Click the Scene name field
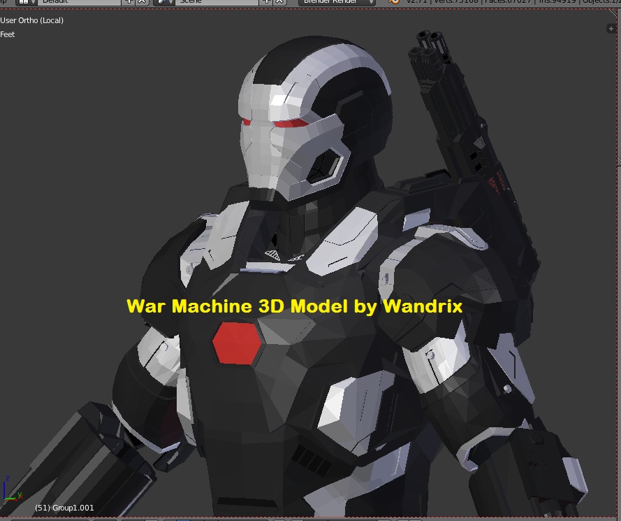 tap(217, 2)
